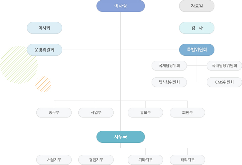Click the 서울지부 branch box

coord(54,160)
